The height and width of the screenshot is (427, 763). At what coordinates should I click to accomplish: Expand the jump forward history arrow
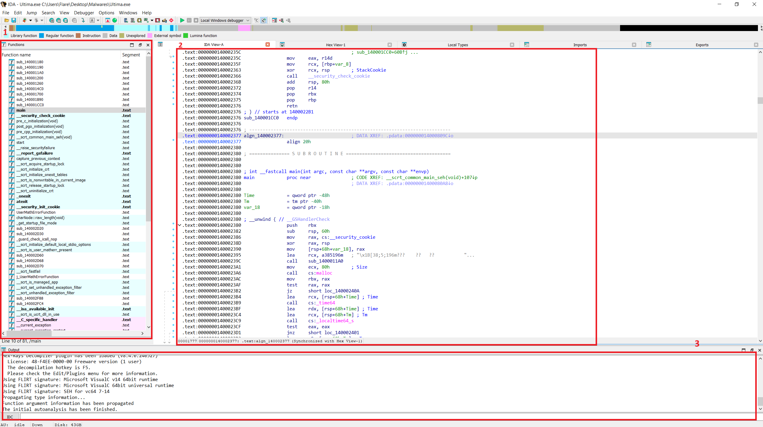(x=42, y=20)
